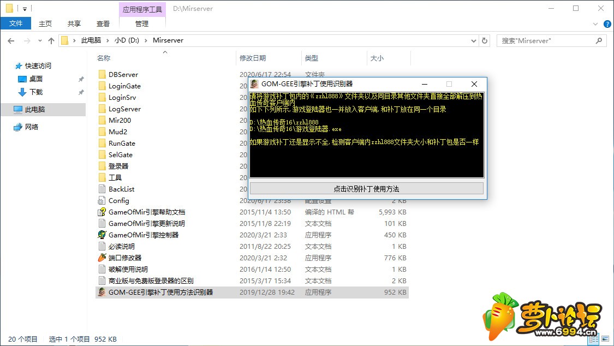Select the 商业版与免费版登录器的区别 file

click(151, 281)
